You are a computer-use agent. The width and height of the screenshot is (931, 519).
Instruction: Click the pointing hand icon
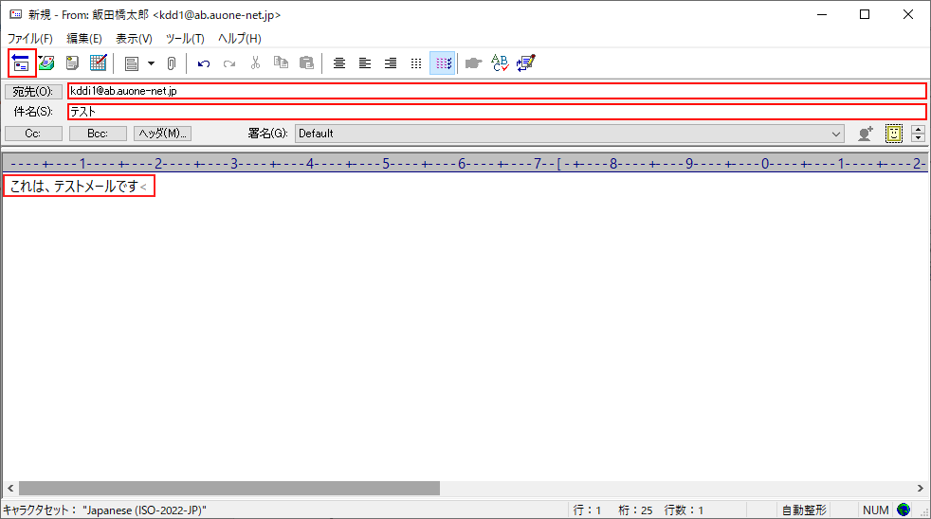pyautogui.click(x=473, y=63)
